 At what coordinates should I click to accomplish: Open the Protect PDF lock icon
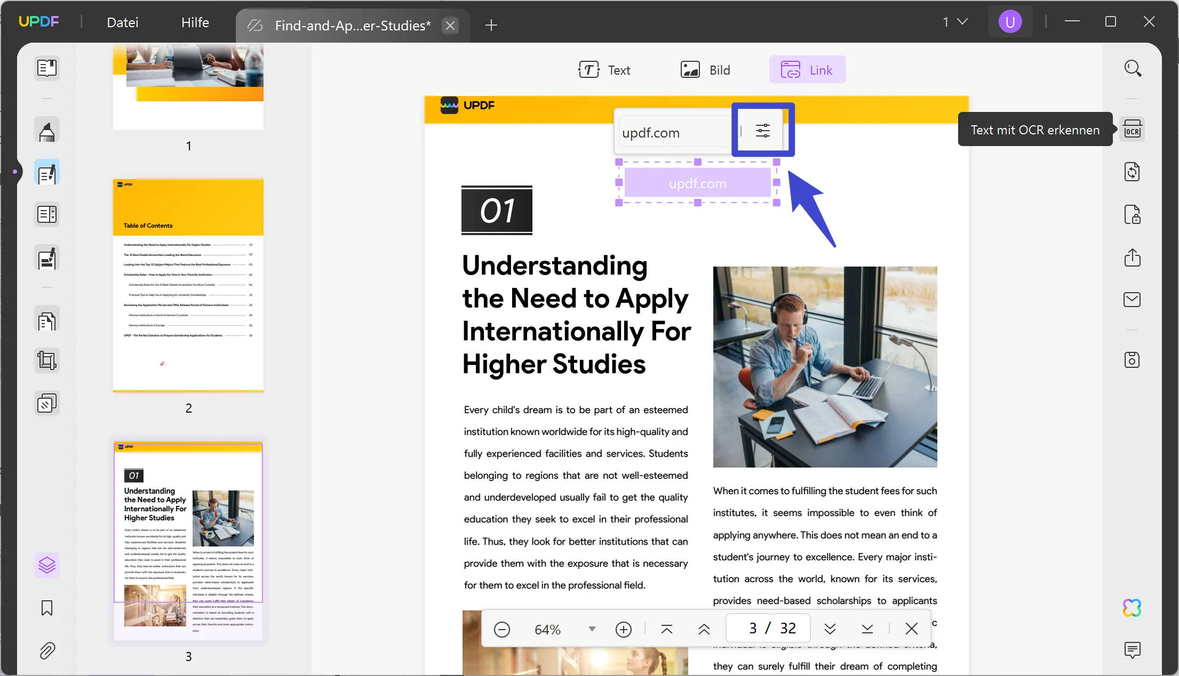[x=1132, y=215]
